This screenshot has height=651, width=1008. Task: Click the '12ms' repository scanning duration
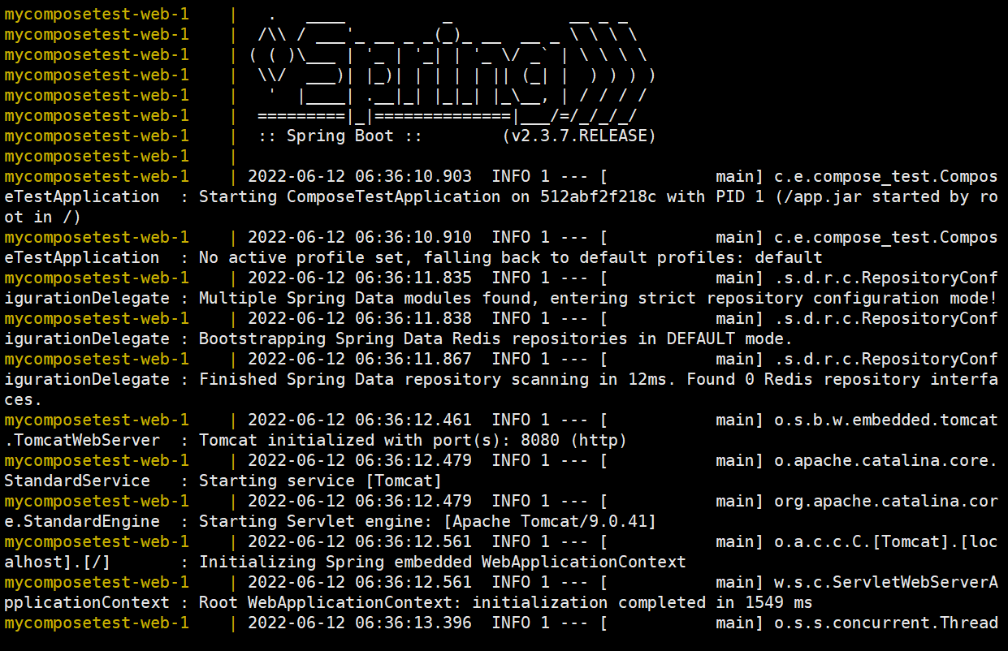[x=661, y=379]
